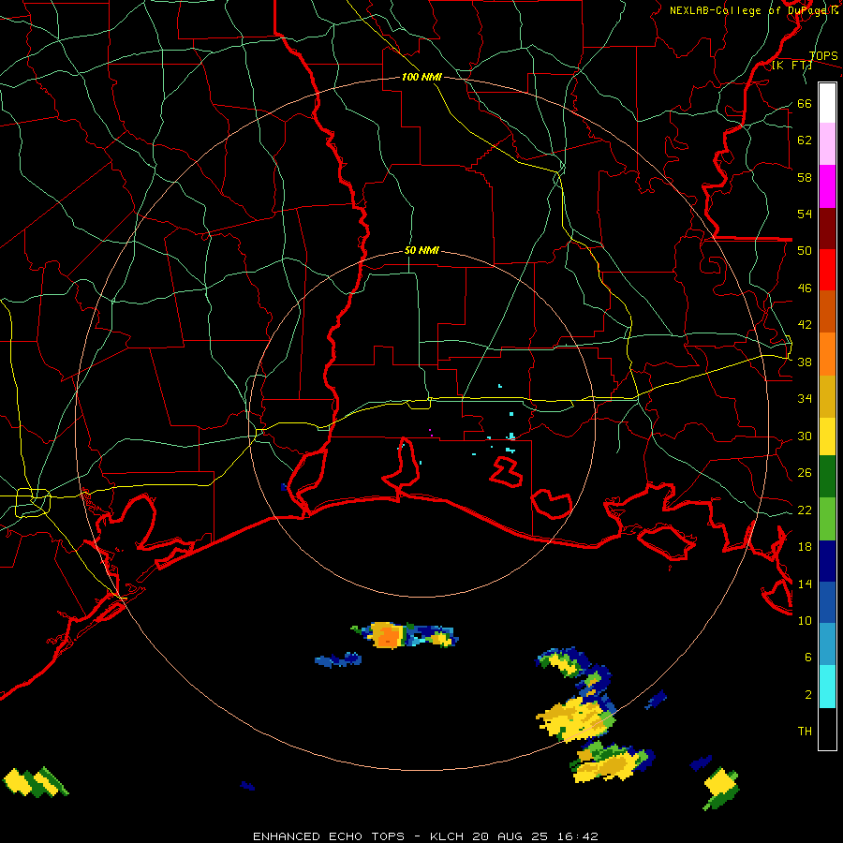Click the bright red legend swatch

point(827,270)
